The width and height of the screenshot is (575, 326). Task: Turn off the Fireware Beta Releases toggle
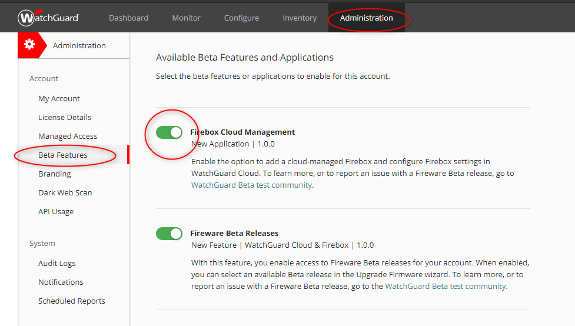169,234
